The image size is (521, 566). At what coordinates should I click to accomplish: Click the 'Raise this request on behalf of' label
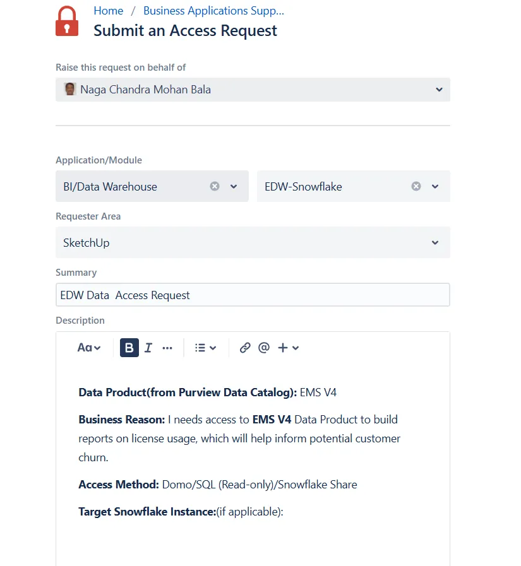[121, 68]
